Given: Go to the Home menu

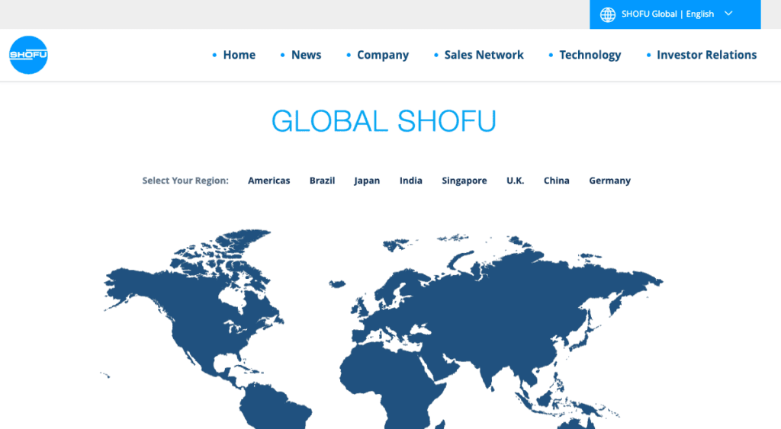Looking at the screenshot, I should coord(239,55).
